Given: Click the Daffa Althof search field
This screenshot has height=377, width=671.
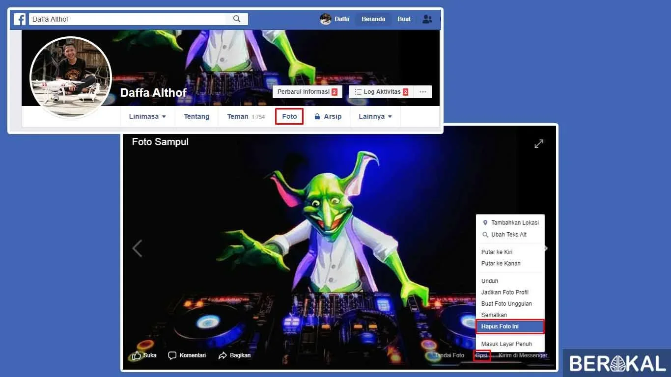Looking at the screenshot, I should click(128, 19).
